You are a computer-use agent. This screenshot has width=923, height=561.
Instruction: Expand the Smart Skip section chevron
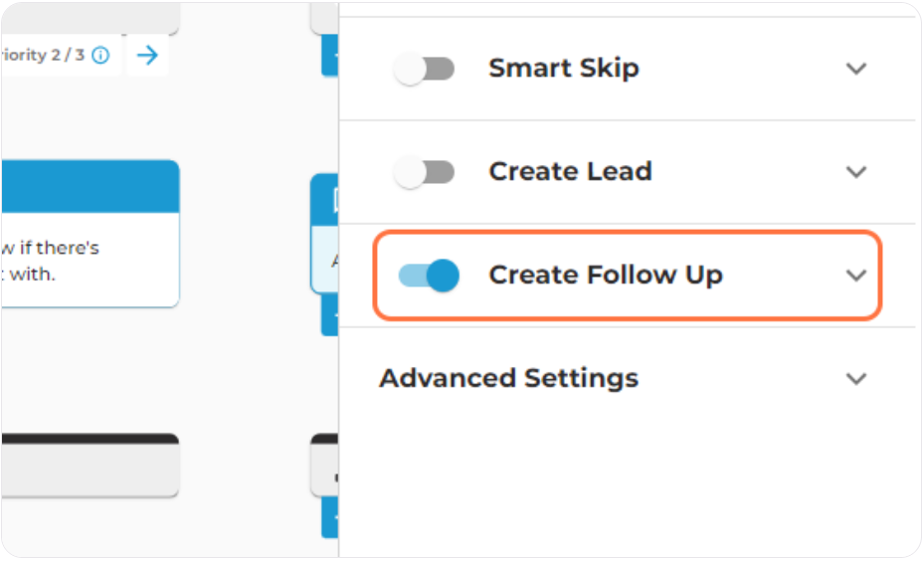[856, 69]
